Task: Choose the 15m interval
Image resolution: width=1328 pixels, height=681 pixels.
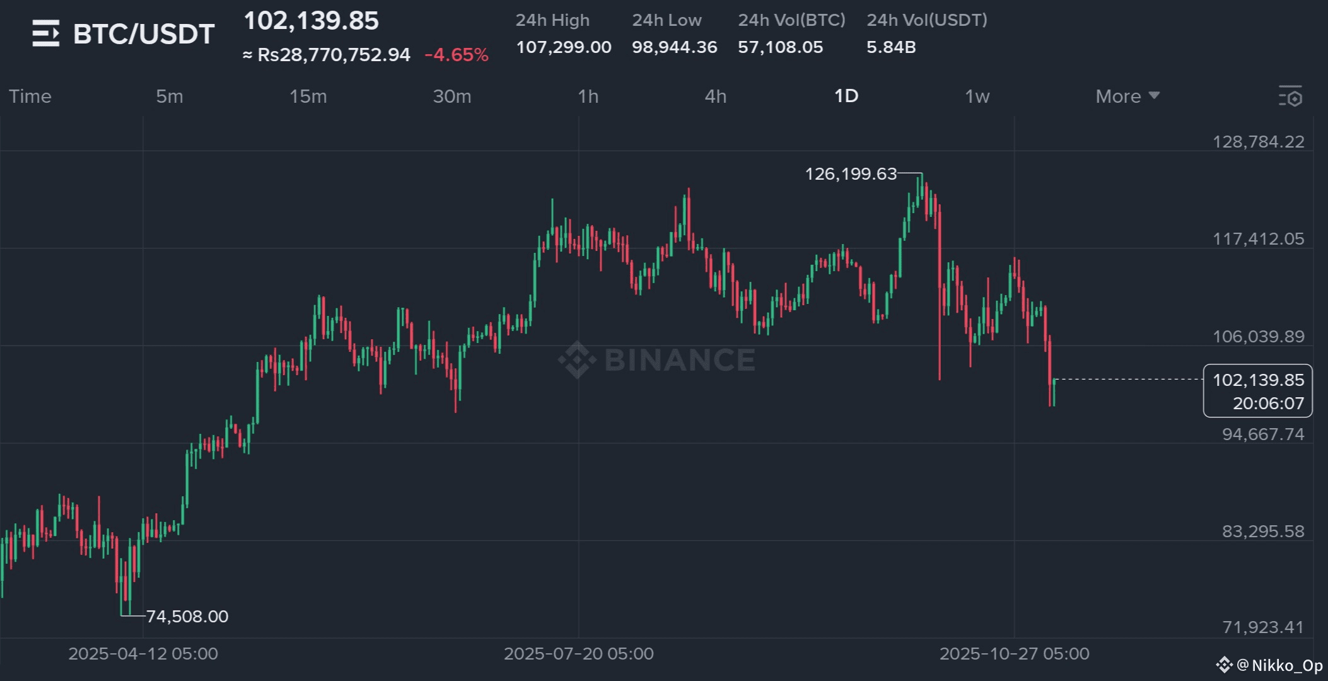Action: [308, 96]
